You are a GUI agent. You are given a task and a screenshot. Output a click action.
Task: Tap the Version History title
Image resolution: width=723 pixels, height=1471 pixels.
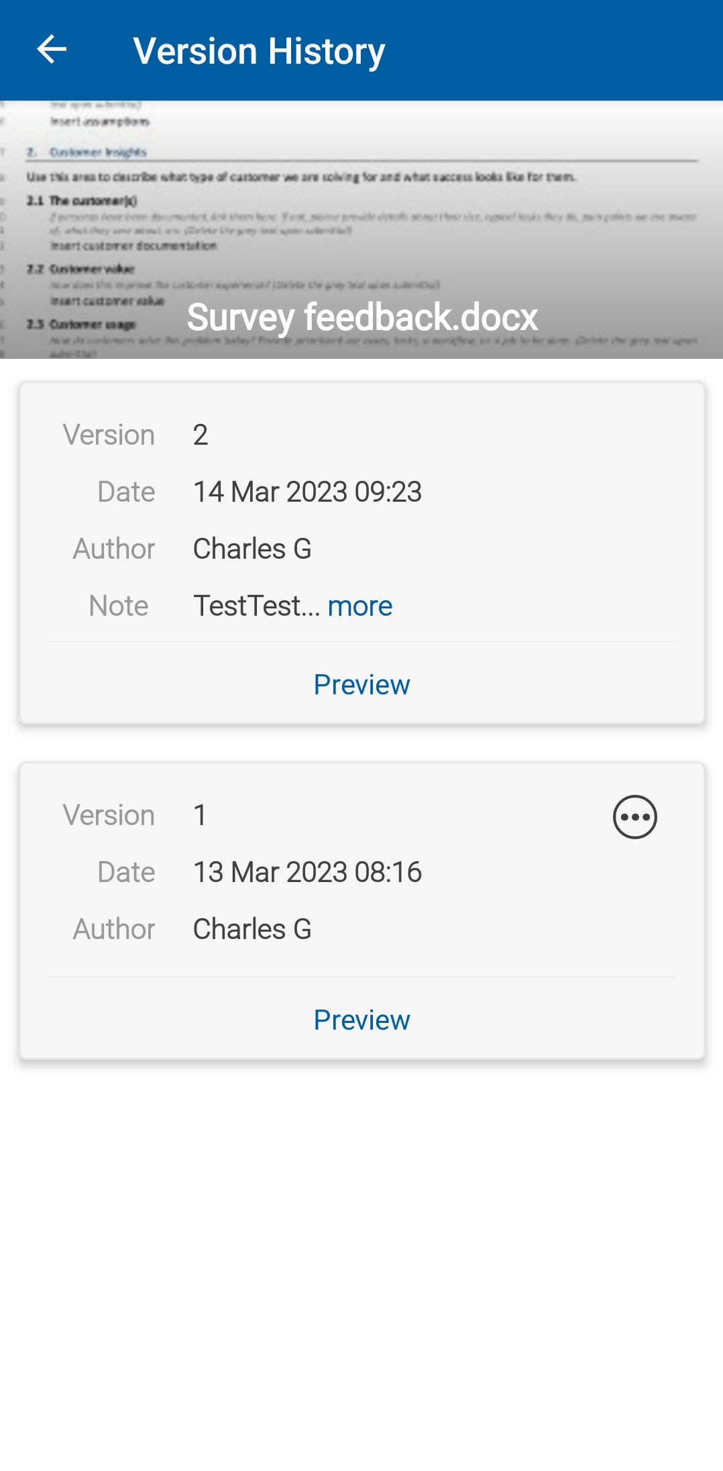pyautogui.click(x=259, y=51)
